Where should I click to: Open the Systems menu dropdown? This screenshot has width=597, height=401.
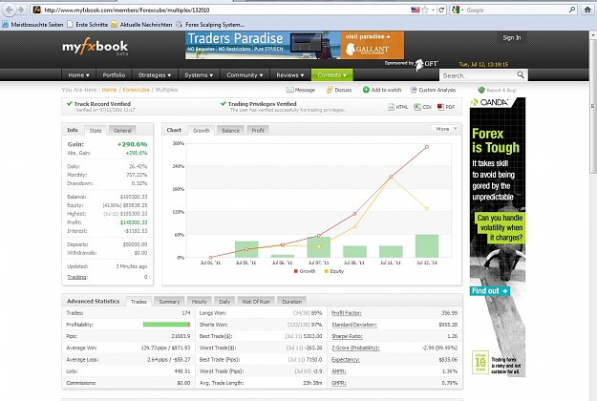(x=199, y=75)
